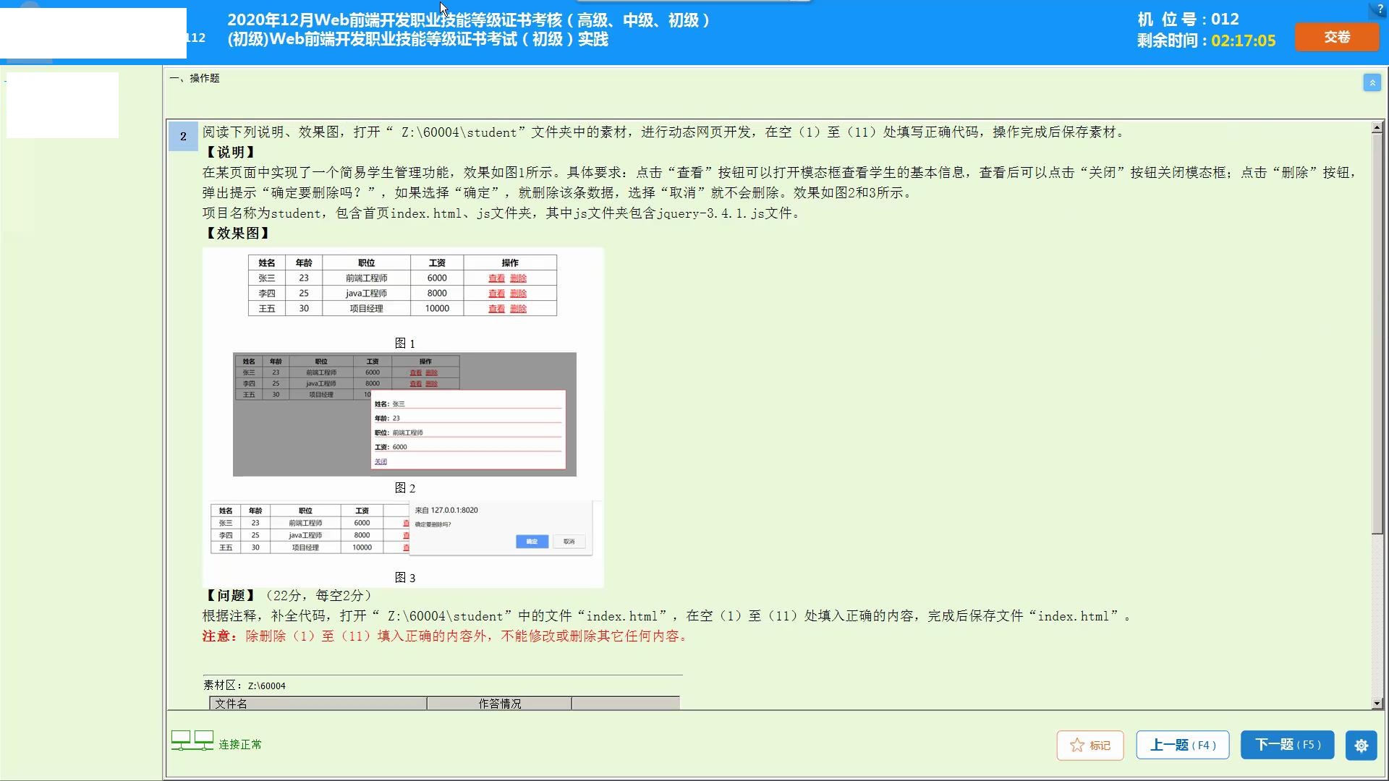
Task: Click the remaining time countdown
Action: 1243,40
